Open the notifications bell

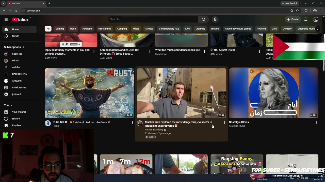306,19
